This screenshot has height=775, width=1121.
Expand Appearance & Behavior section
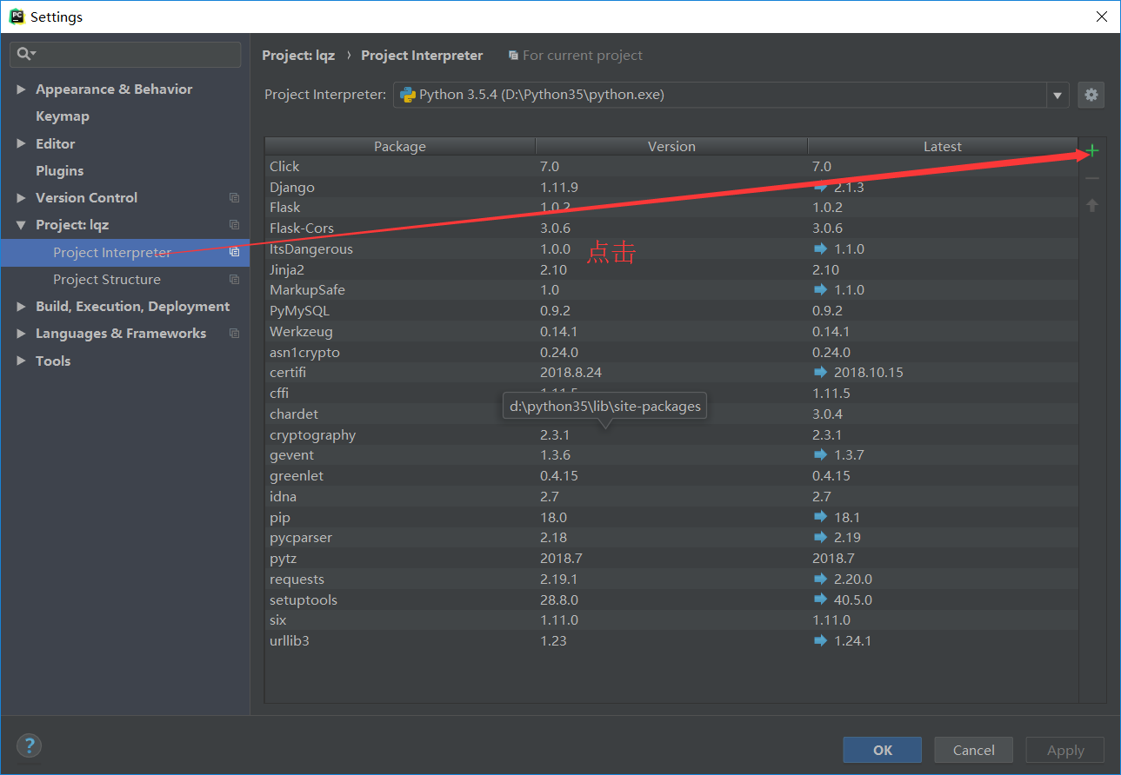point(21,89)
